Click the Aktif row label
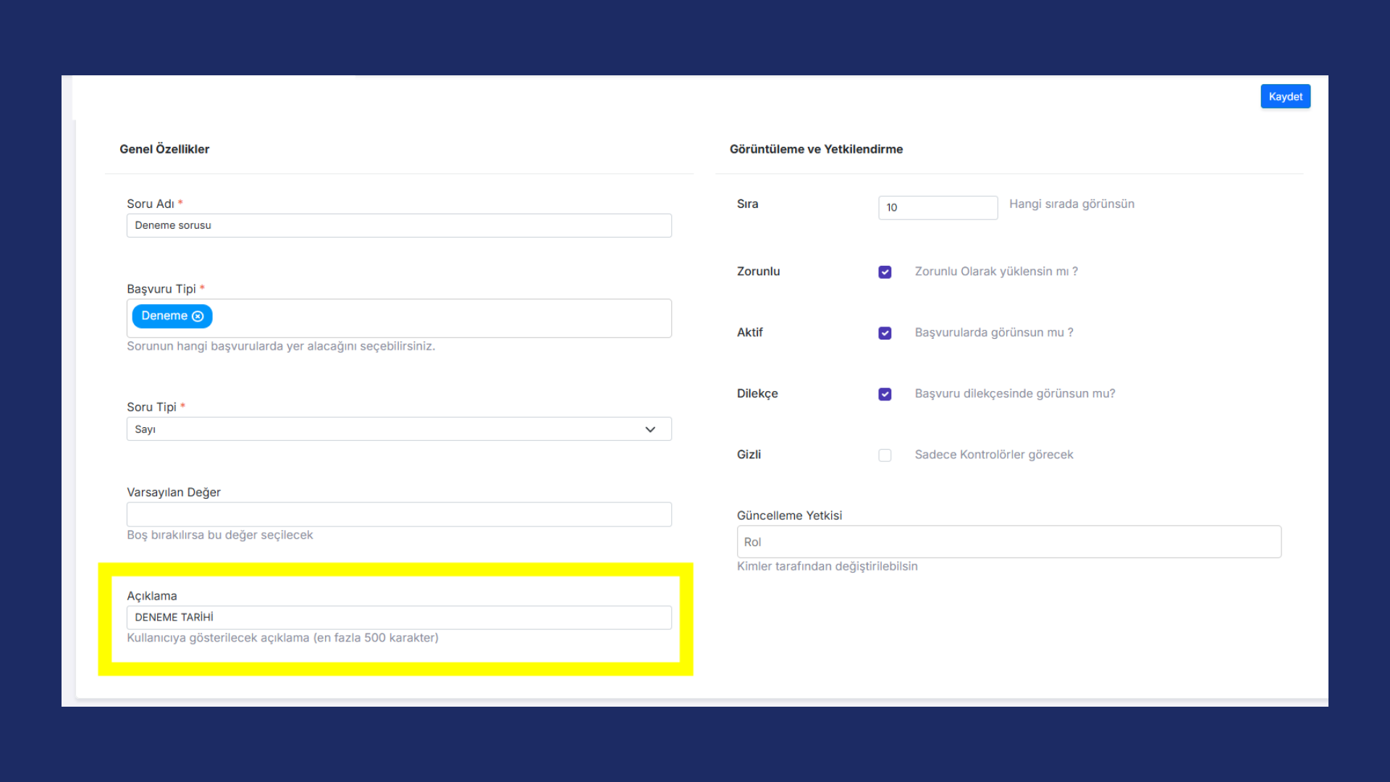 (750, 332)
